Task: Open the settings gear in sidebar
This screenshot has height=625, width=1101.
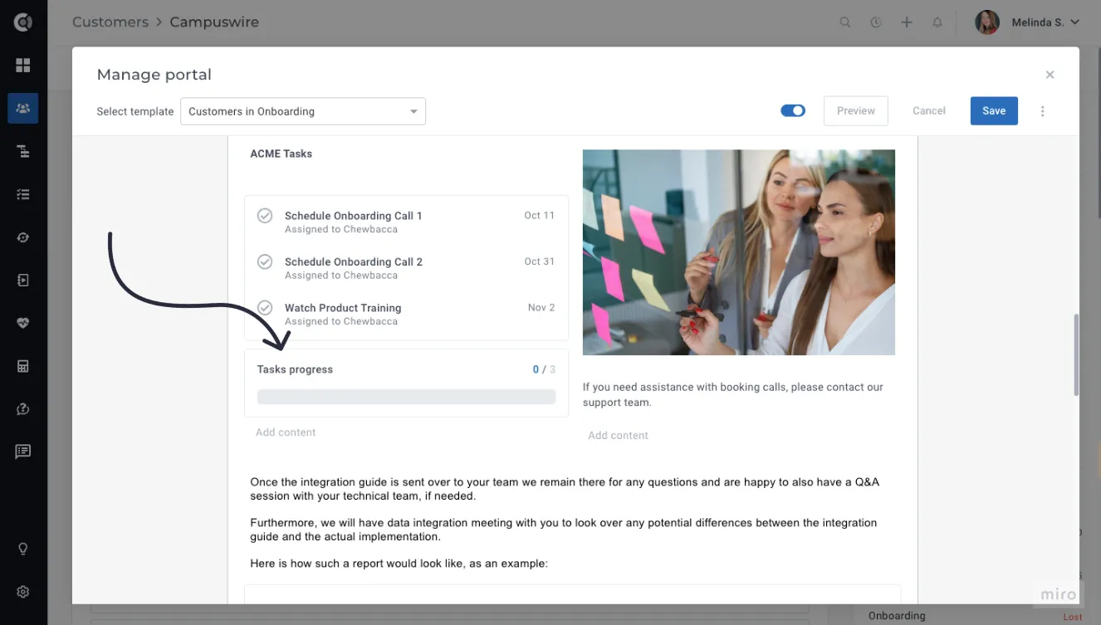Action: point(23,592)
